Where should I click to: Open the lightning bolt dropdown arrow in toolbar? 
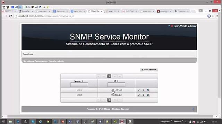click(x=50, y=7)
